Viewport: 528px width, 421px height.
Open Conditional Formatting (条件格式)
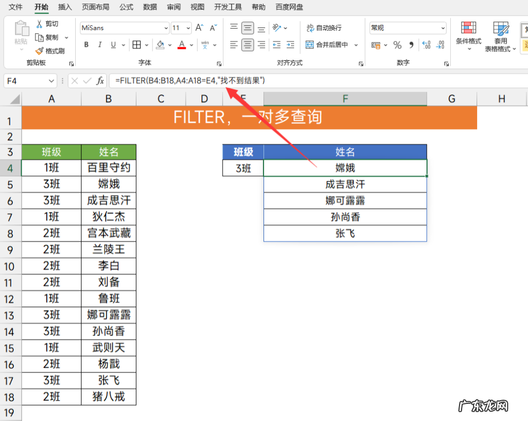[468, 35]
